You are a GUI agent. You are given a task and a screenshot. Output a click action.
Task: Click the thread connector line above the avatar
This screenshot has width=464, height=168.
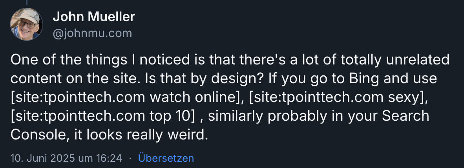(26, 2)
